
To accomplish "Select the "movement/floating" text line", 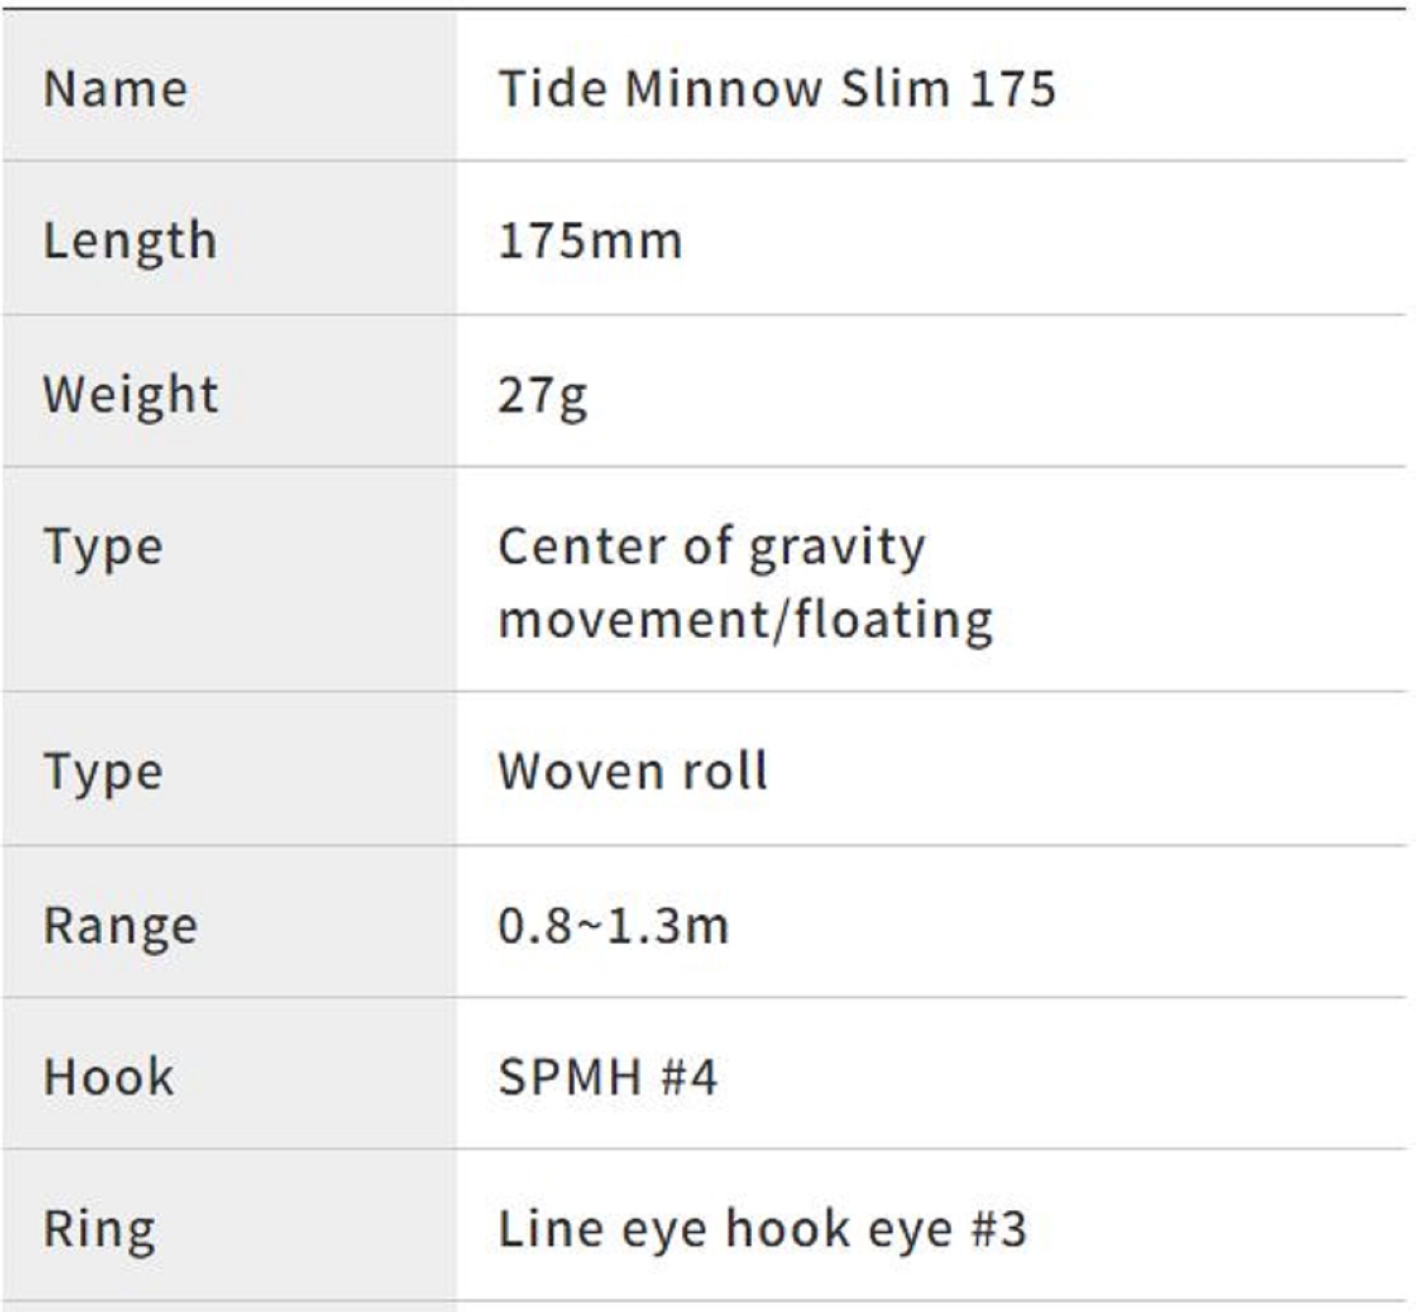I will pos(745,620).
